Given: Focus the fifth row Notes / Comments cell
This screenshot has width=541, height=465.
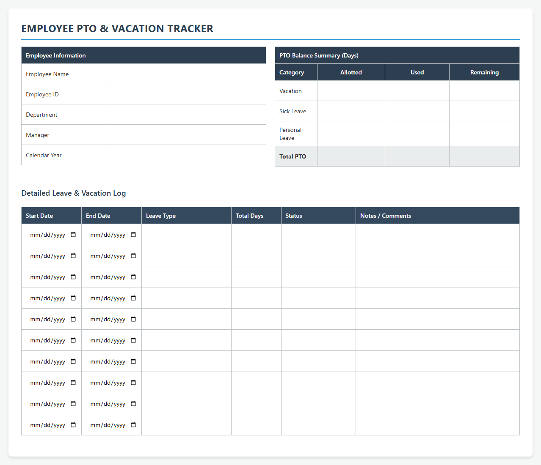Looking at the screenshot, I should coord(438,319).
